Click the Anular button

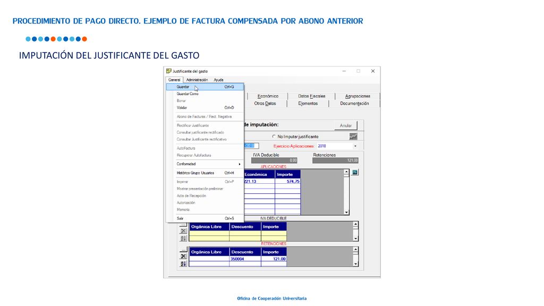click(x=345, y=125)
